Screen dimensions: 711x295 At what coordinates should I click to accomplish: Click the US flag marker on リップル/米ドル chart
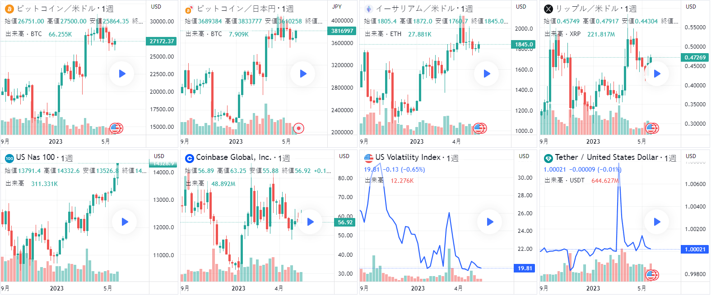pyautogui.click(x=651, y=128)
